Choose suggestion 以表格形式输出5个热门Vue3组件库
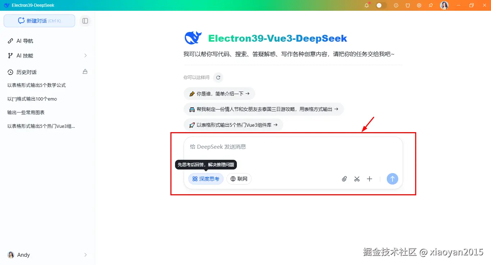 point(233,125)
